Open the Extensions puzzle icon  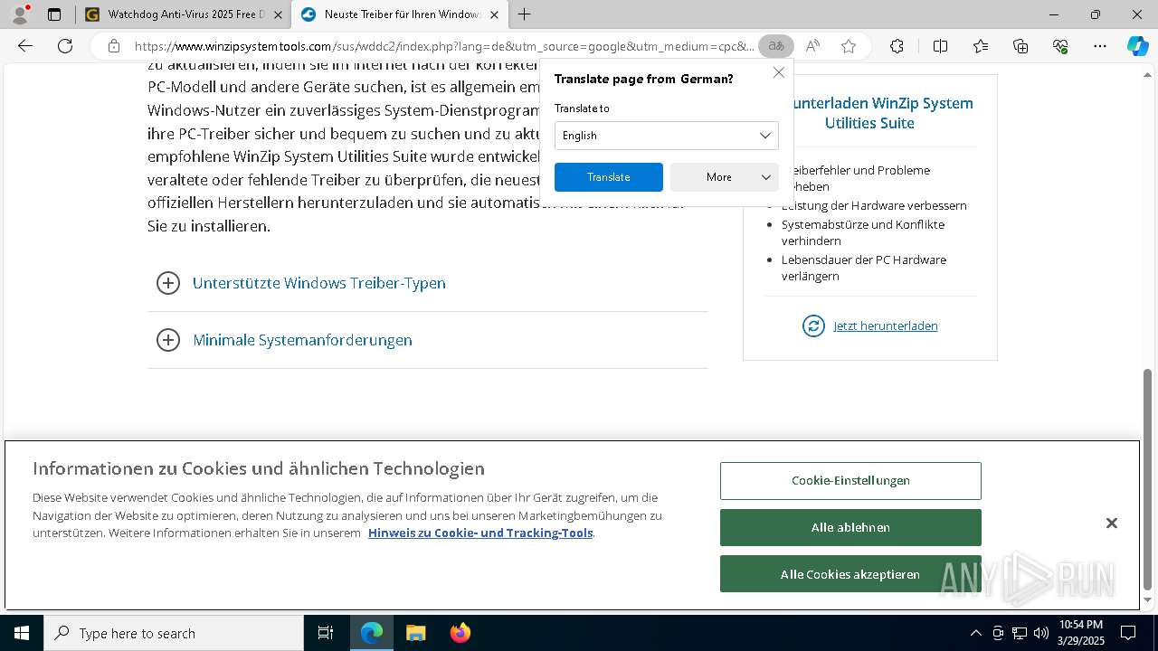tap(897, 46)
